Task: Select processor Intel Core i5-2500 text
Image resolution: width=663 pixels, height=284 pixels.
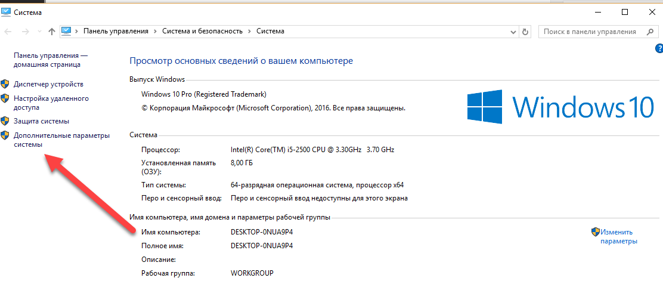Action: (312, 149)
